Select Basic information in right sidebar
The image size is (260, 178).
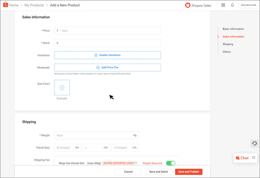pyautogui.click(x=233, y=29)
